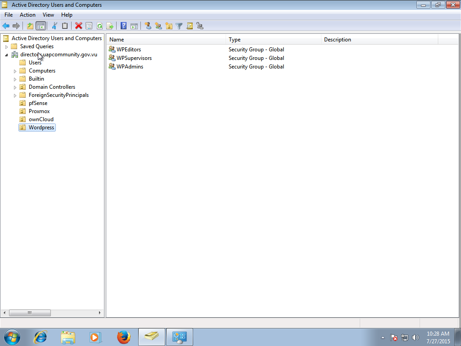Expand the Saved Queries node
This screenshot has width=461, height=346.
click(6, 46)
